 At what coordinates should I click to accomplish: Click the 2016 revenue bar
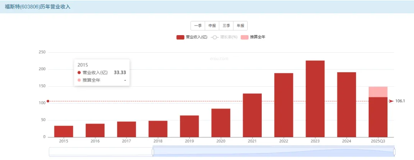[x=95, y=130]
